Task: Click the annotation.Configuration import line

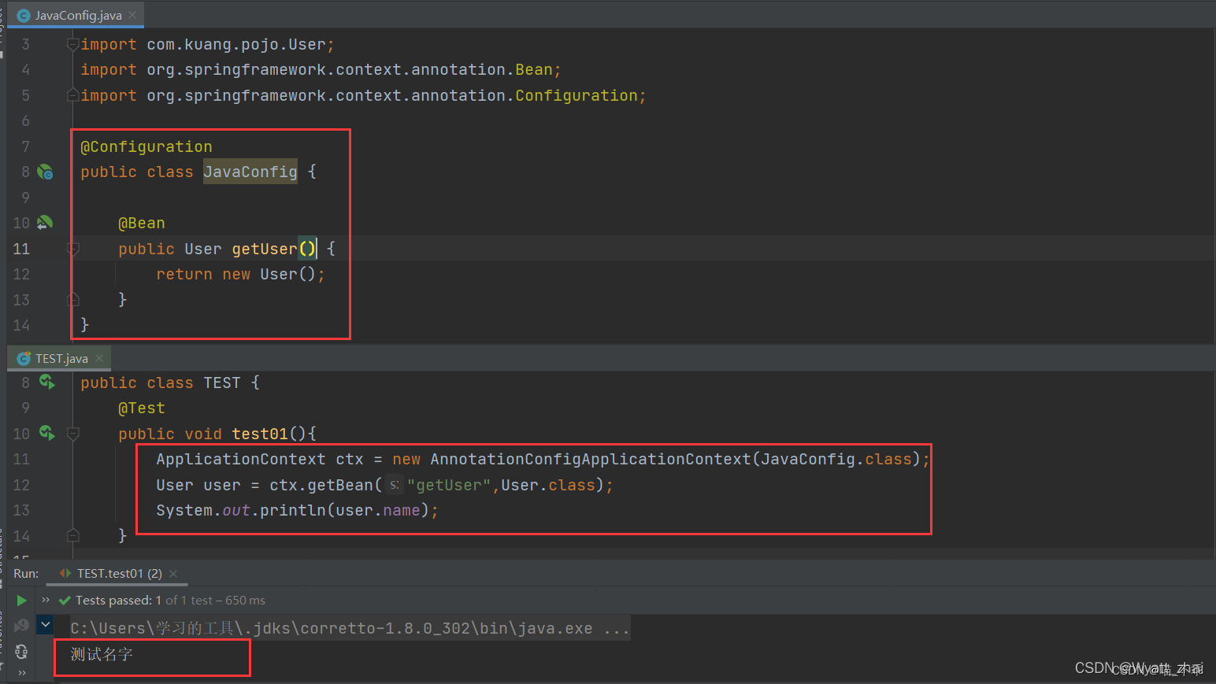Action: [363, 95]
